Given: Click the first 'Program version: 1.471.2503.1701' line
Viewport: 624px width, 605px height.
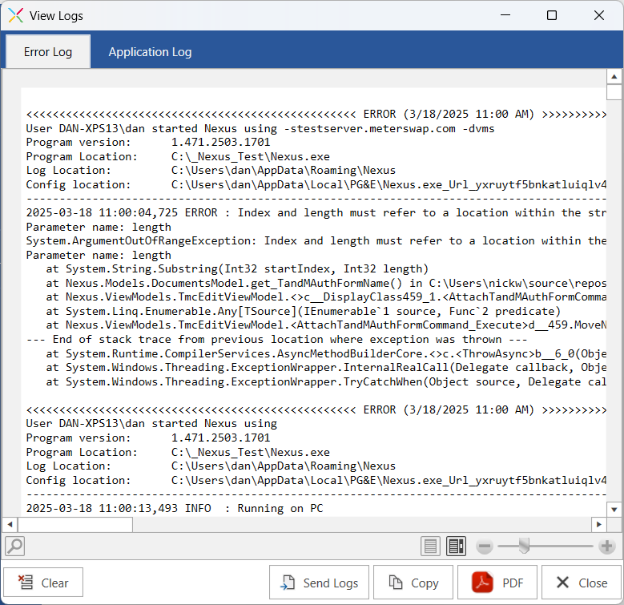Looking at the screenshot, I should 148,143.
